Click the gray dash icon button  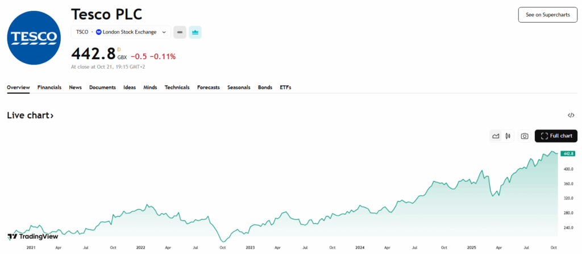pyautogui.click(x=180, y=32)
